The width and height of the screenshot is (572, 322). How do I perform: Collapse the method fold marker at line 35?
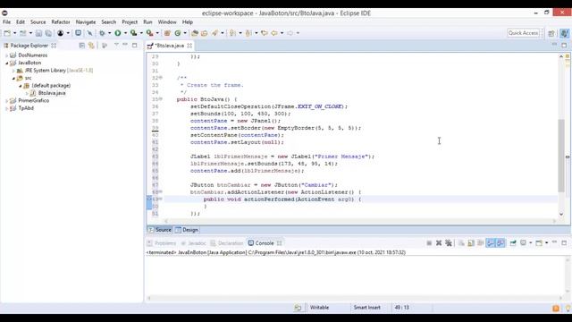tap(161, 99)
